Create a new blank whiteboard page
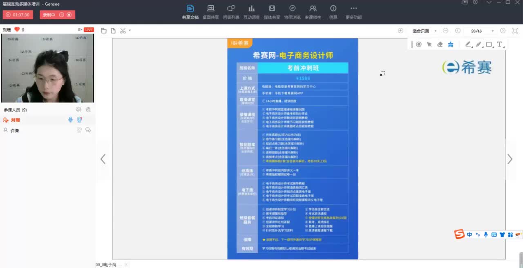This screenshot has height=268, width=523. [113, 31]
